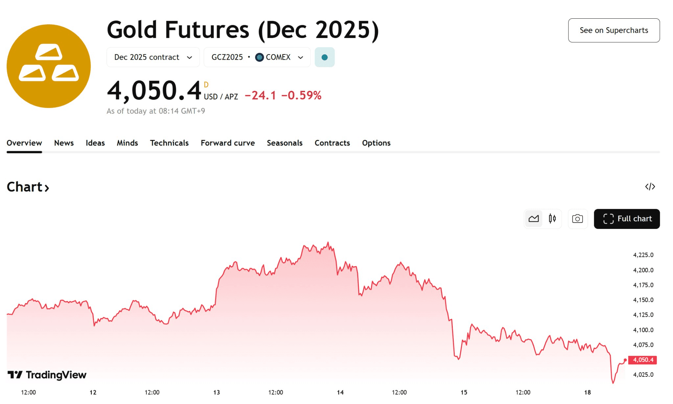Screen dimensions: 673x404
Task: Take a chart snapshot with camera icon
Action: (577, 219)
